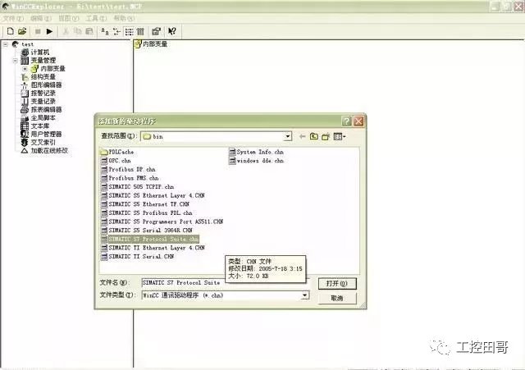Collapse the 变量管理 tree node
525x370 pixels.
click(15, 61)
